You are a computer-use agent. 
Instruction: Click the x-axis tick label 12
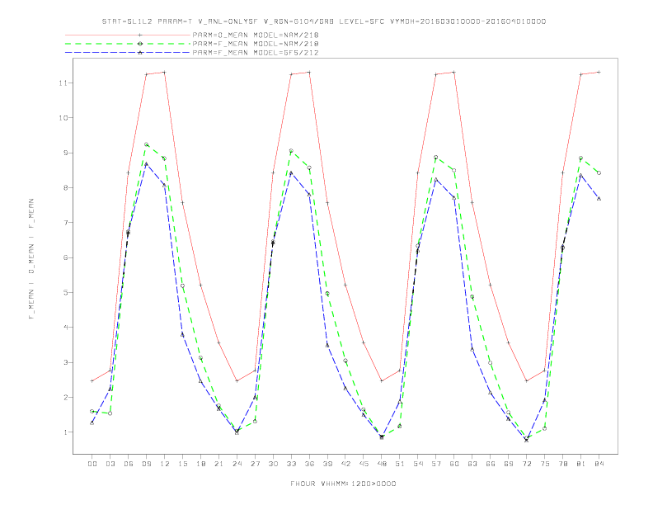[x=165, y=464]
